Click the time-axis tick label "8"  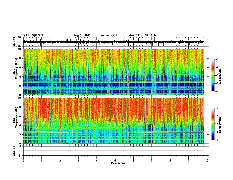click(x=170, y=161)
